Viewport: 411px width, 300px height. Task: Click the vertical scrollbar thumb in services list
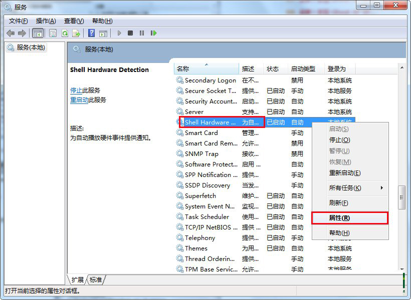(x=401, y=197)
